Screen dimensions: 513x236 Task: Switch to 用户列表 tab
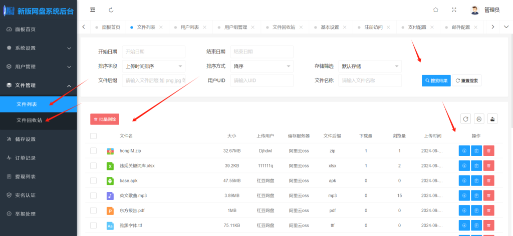pos(190,27)
